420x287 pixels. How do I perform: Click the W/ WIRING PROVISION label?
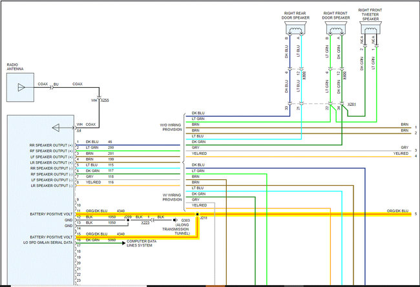172,197
